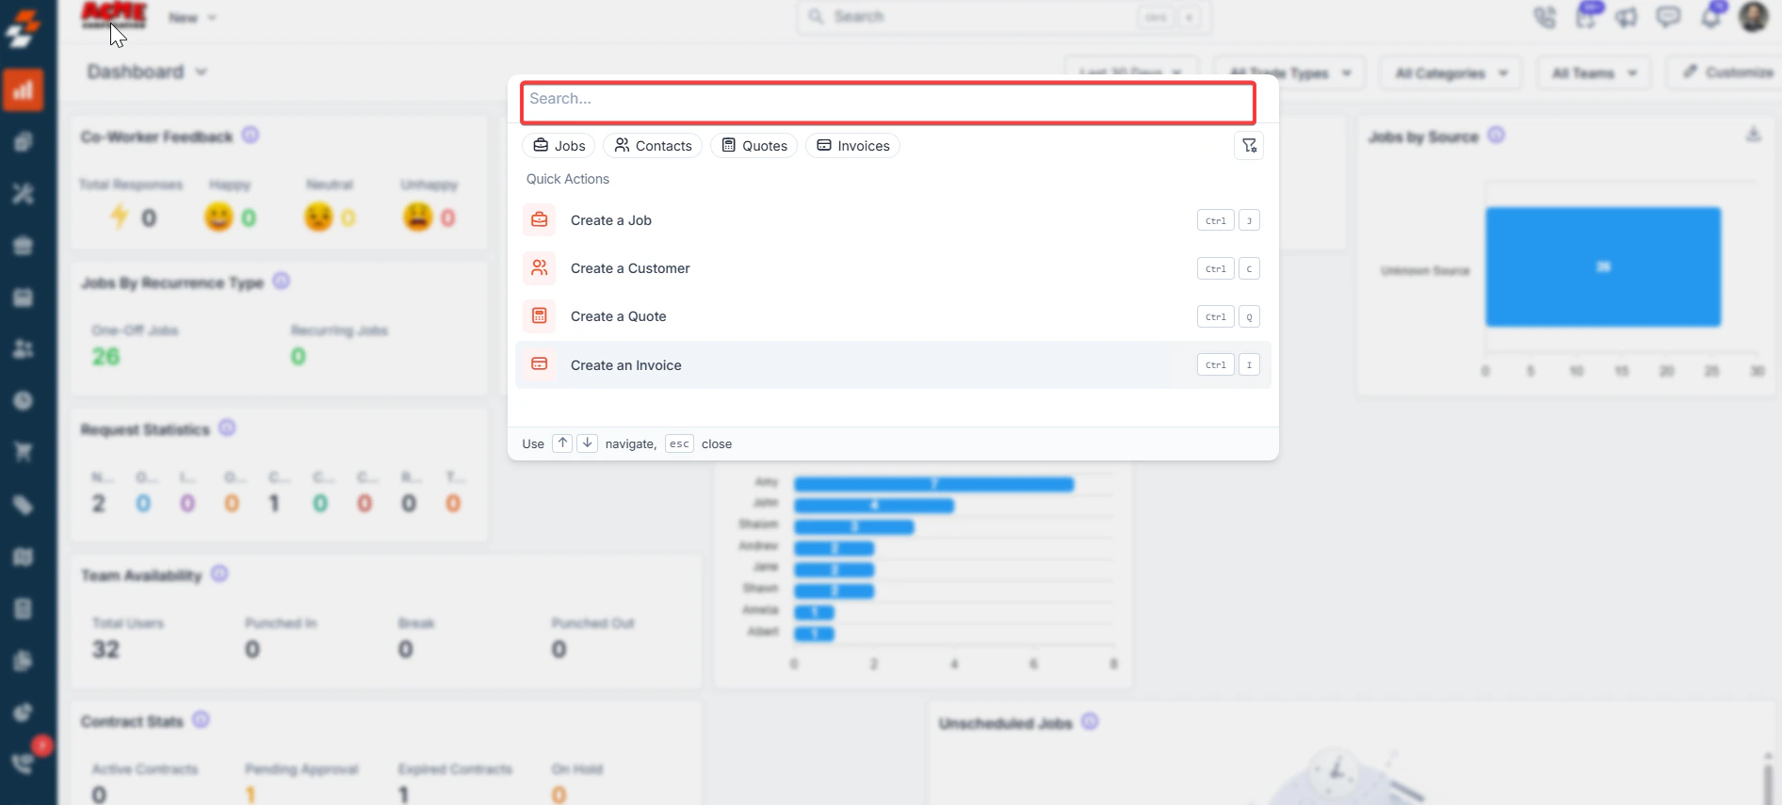Viewport: 1782px width, 805px height.
Task: Open the clock icon in sidebar
Action: [x=24, y=401]
